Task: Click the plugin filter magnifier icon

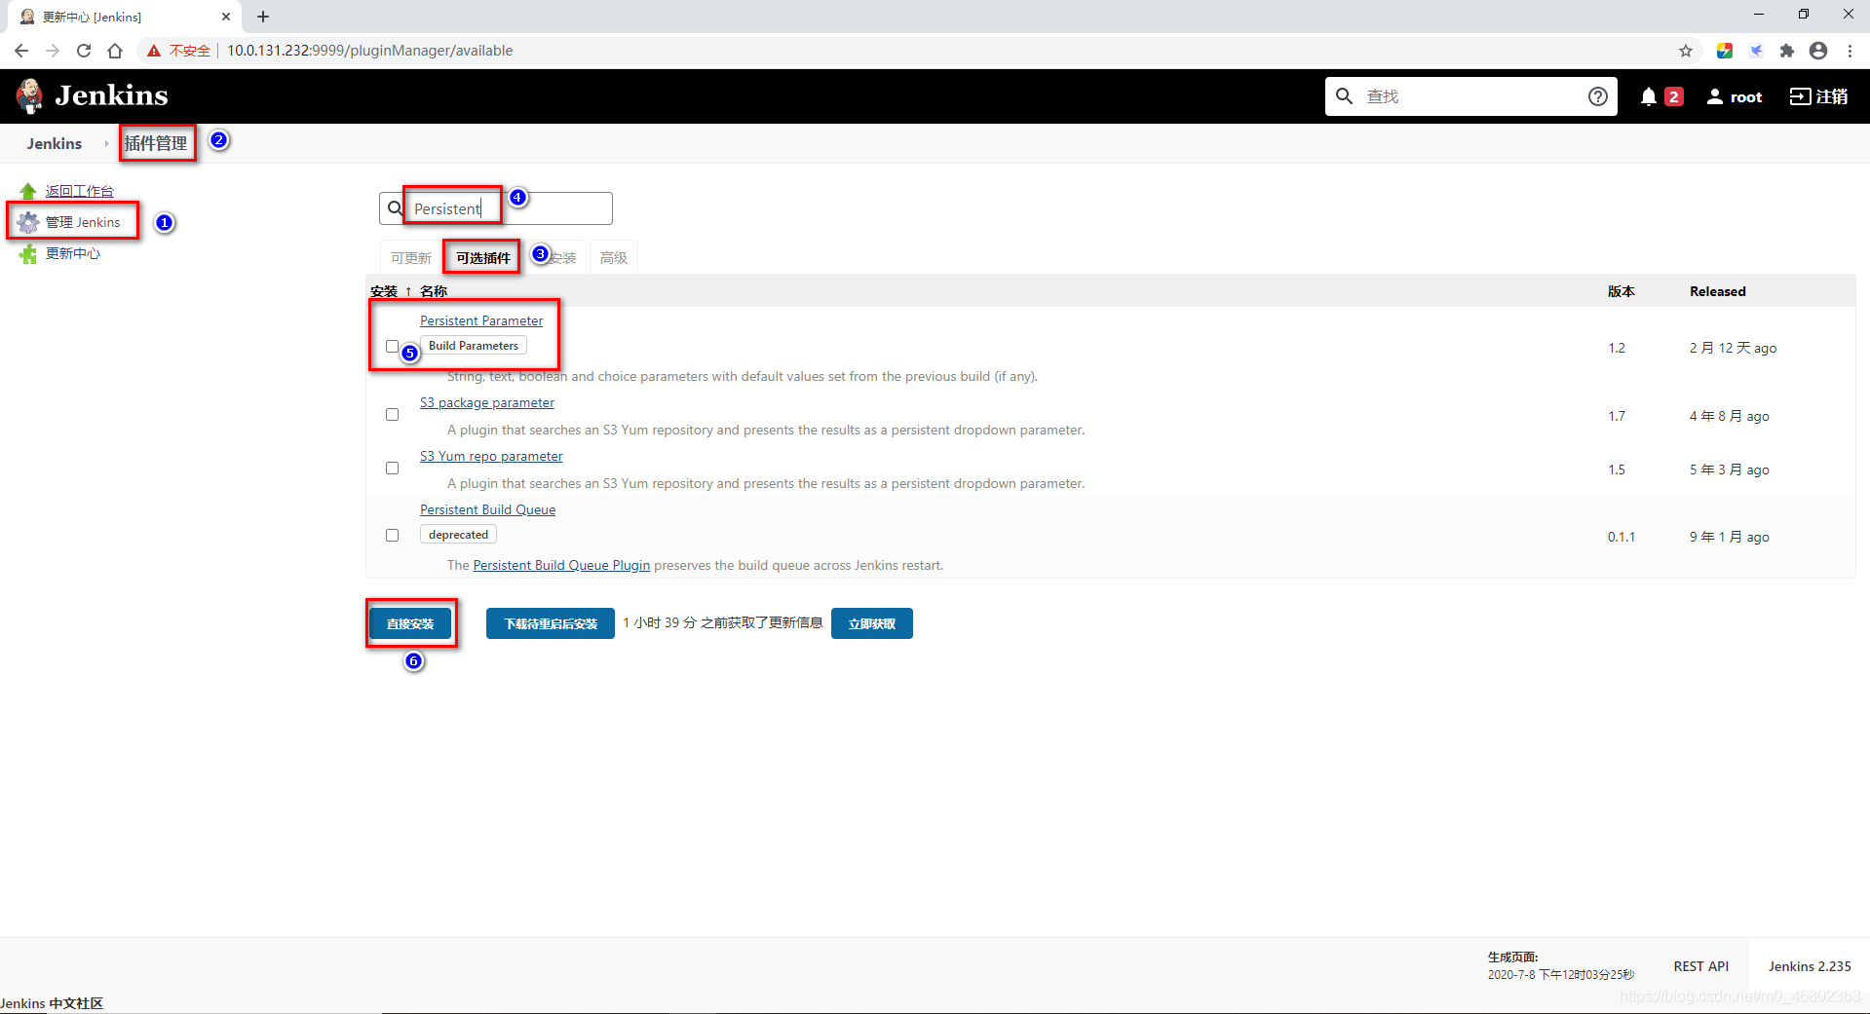Action: tap(396, 208)
